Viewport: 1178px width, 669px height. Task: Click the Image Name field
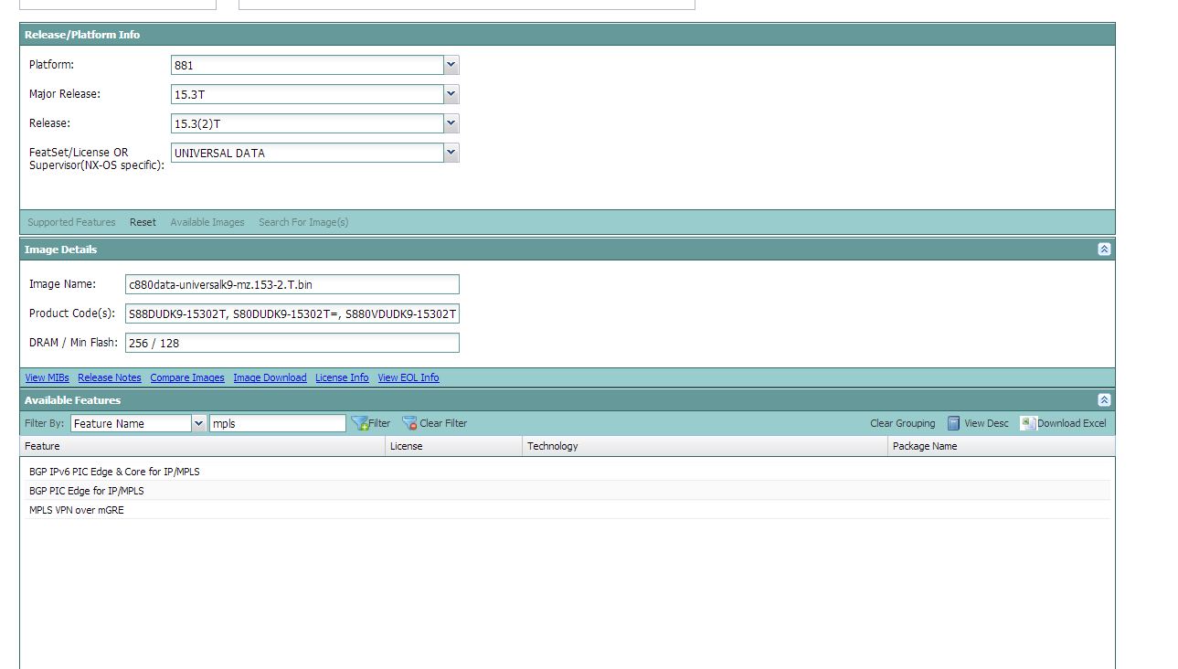292,284
